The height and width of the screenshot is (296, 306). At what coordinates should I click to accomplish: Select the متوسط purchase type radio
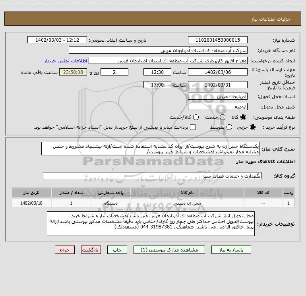[x=229, y=127]
